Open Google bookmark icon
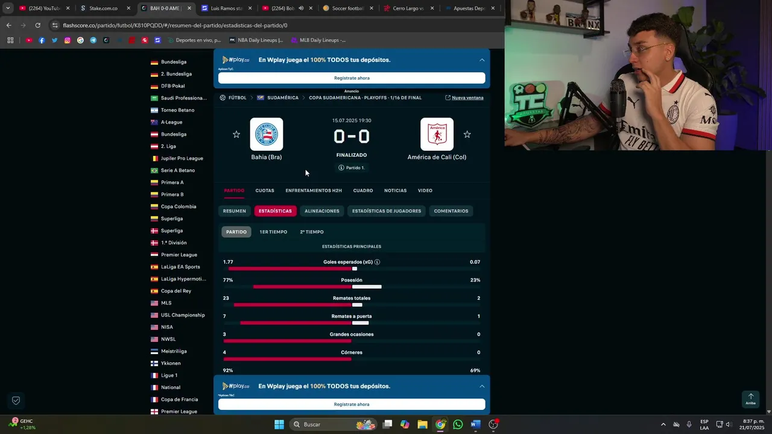 80,40
